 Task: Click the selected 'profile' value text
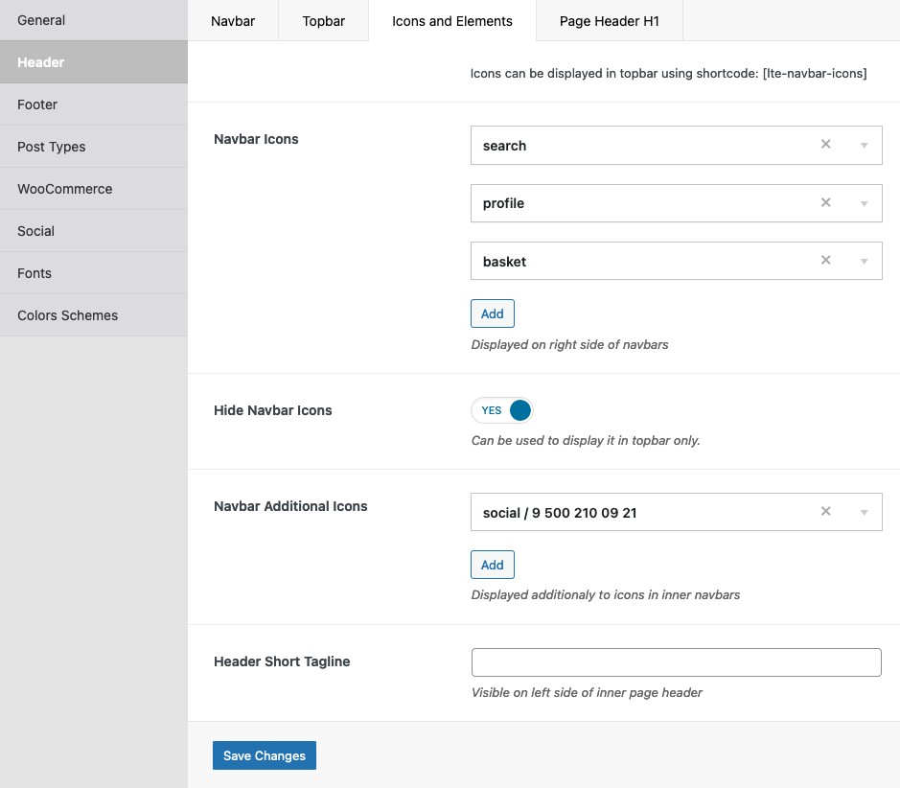click(x=503, y=204)
